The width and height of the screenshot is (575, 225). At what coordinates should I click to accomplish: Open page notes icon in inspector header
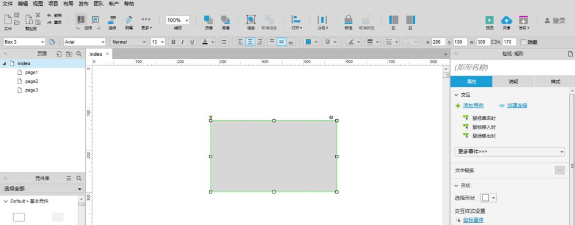click(570, 54)
